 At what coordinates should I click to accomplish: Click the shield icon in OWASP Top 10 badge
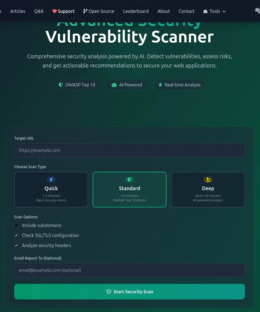click(61, 85)
